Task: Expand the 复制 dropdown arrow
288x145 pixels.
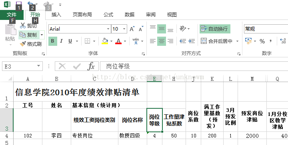Action: (42, 35)
